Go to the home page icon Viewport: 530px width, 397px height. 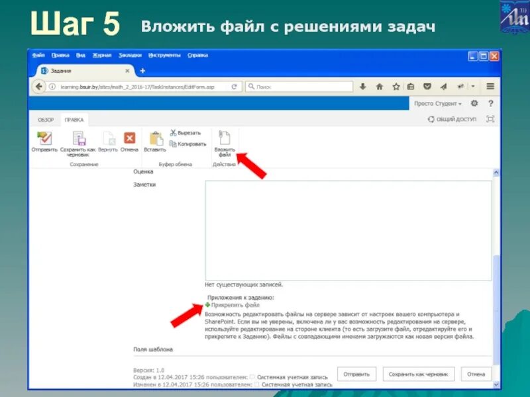[x=379, y=87]
